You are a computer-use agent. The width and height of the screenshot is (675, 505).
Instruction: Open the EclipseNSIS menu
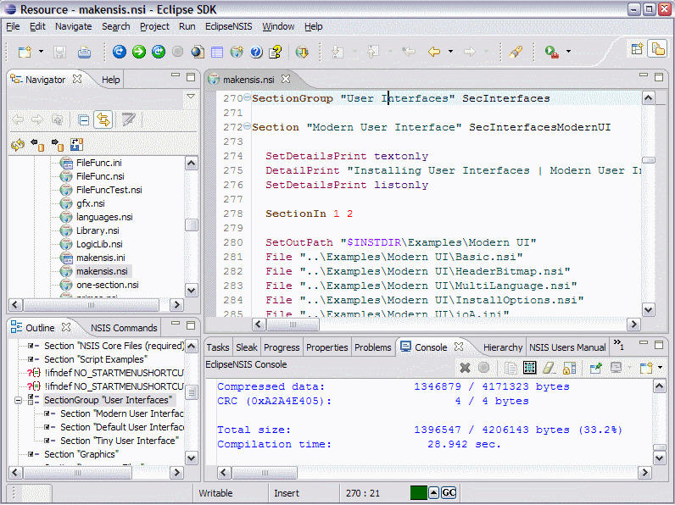(228, 26)
